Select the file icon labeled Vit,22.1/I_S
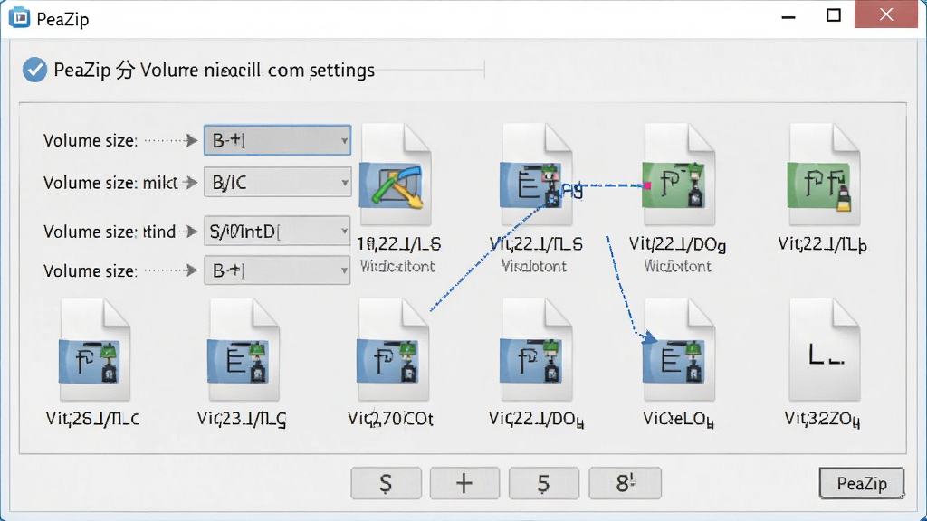This screenshot has width=927, height=521. tap(537, 175)
